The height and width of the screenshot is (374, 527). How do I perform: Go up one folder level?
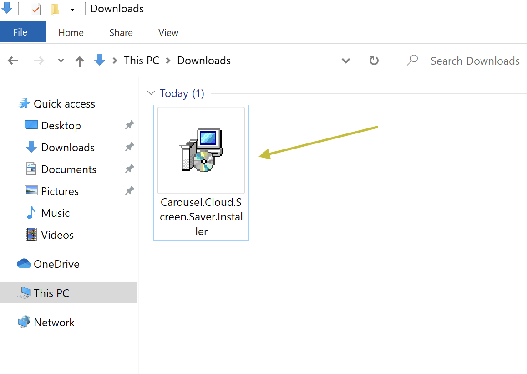[x=80, y=61]
